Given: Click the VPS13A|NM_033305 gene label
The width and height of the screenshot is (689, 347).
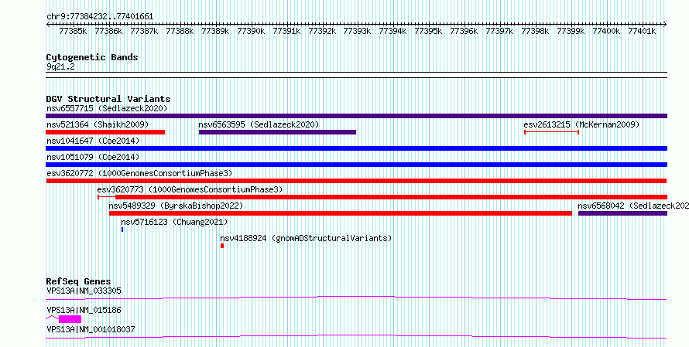Looking at the screenshot, I should tap(84, 291).
